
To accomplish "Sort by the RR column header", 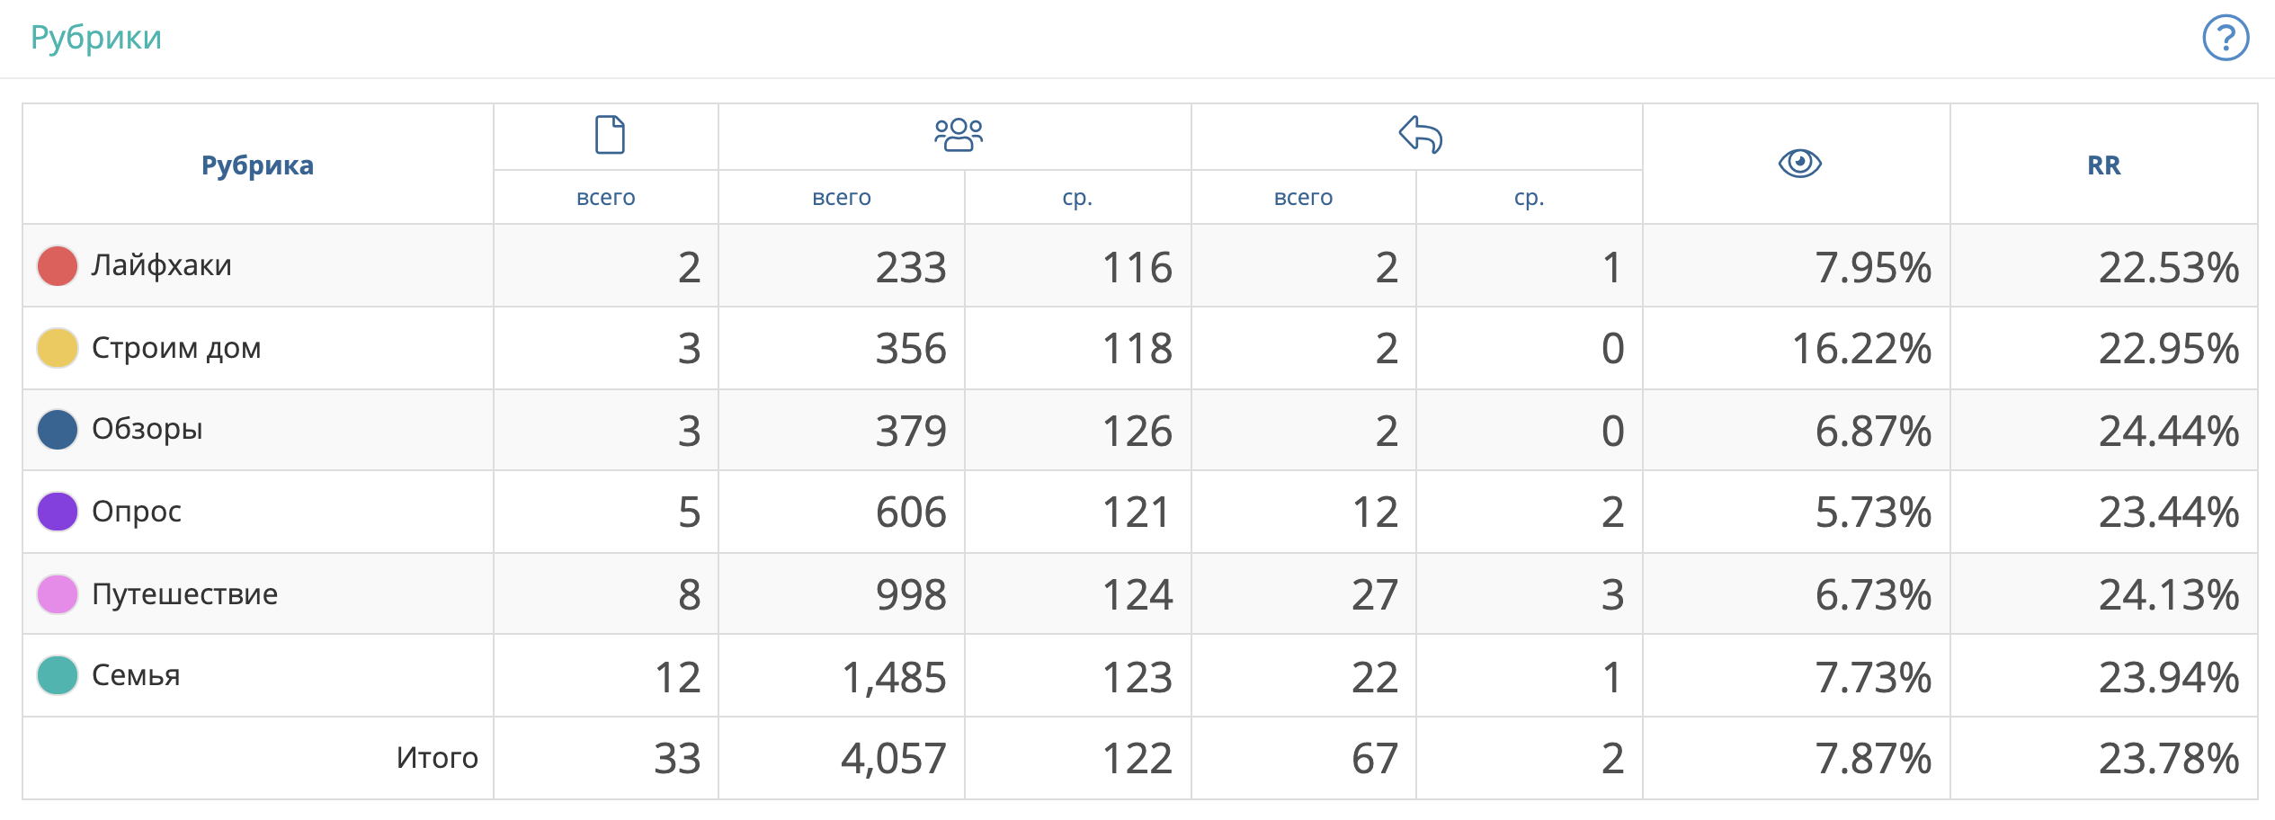I will click(x=2103, y=165).
